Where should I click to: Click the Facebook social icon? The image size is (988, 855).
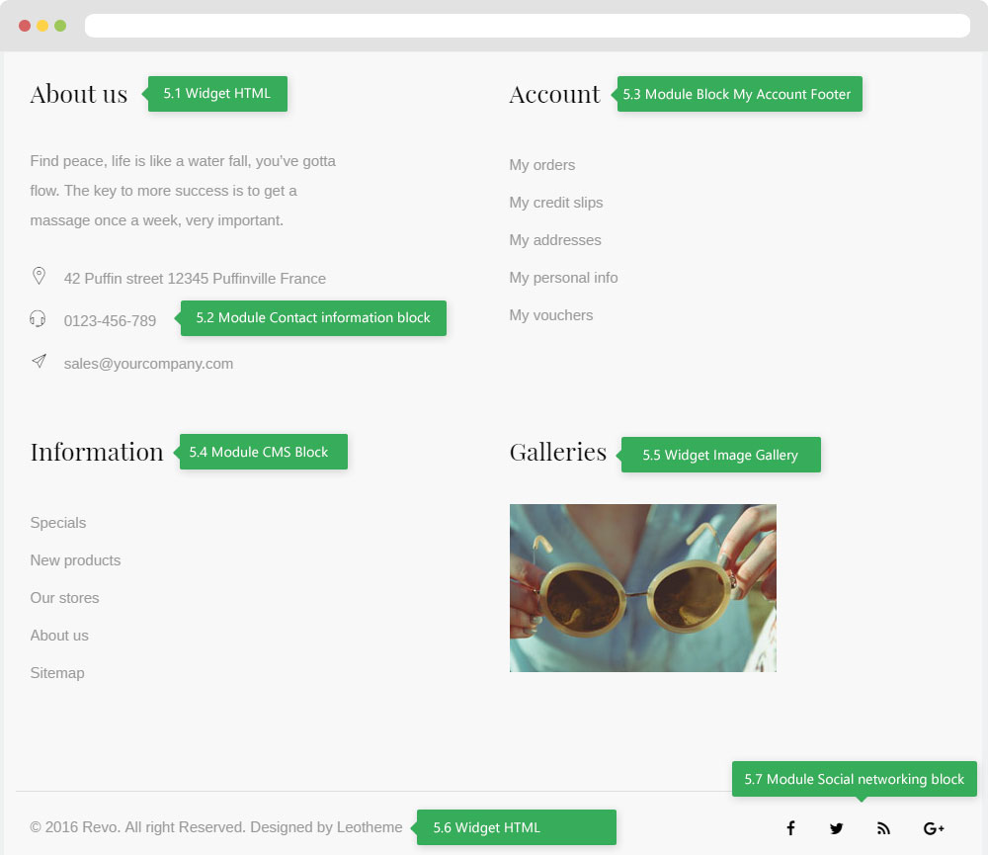click(790, 828)
